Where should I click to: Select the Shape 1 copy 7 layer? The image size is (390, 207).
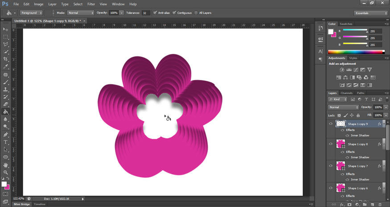pos(358,166)
